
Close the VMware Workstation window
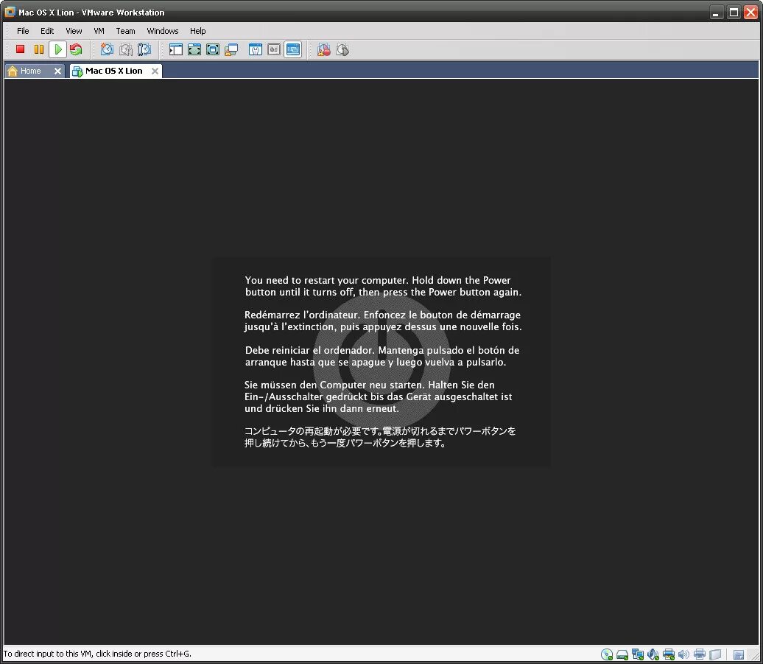[x=750, y=13]
